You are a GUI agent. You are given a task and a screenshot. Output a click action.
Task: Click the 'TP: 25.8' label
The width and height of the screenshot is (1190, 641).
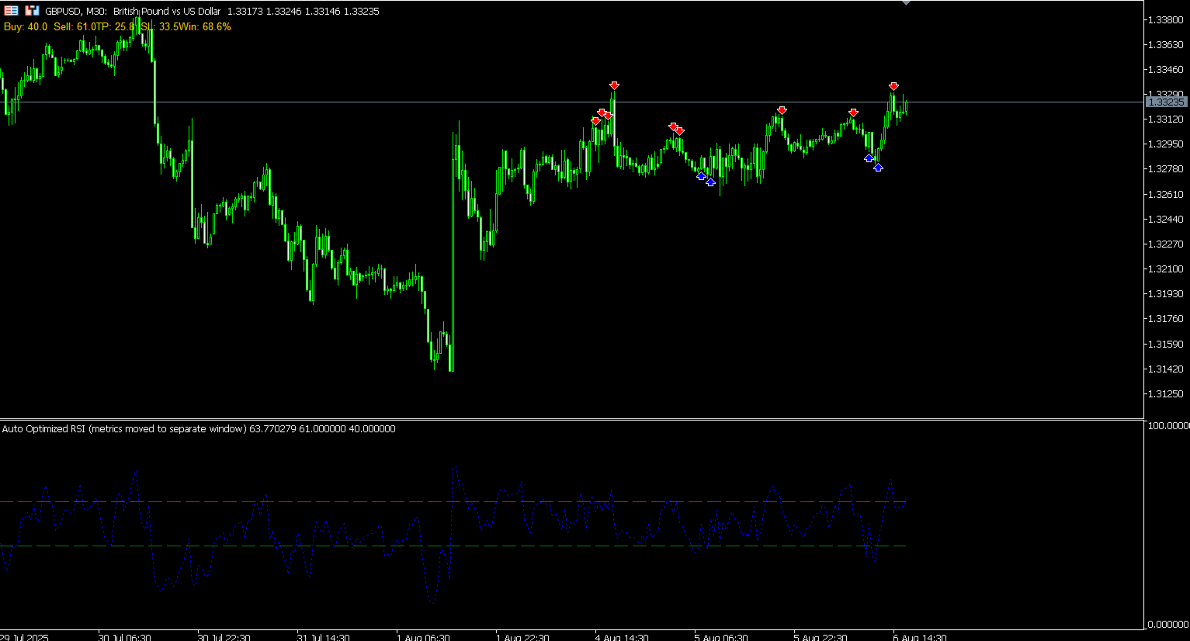[116, 26]
